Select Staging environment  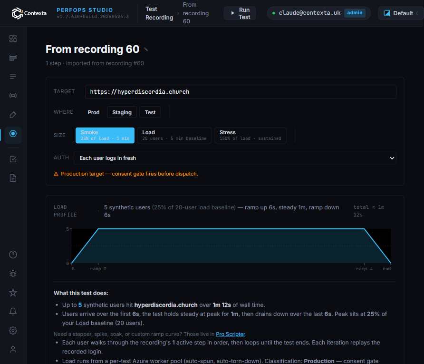[122, 112]
